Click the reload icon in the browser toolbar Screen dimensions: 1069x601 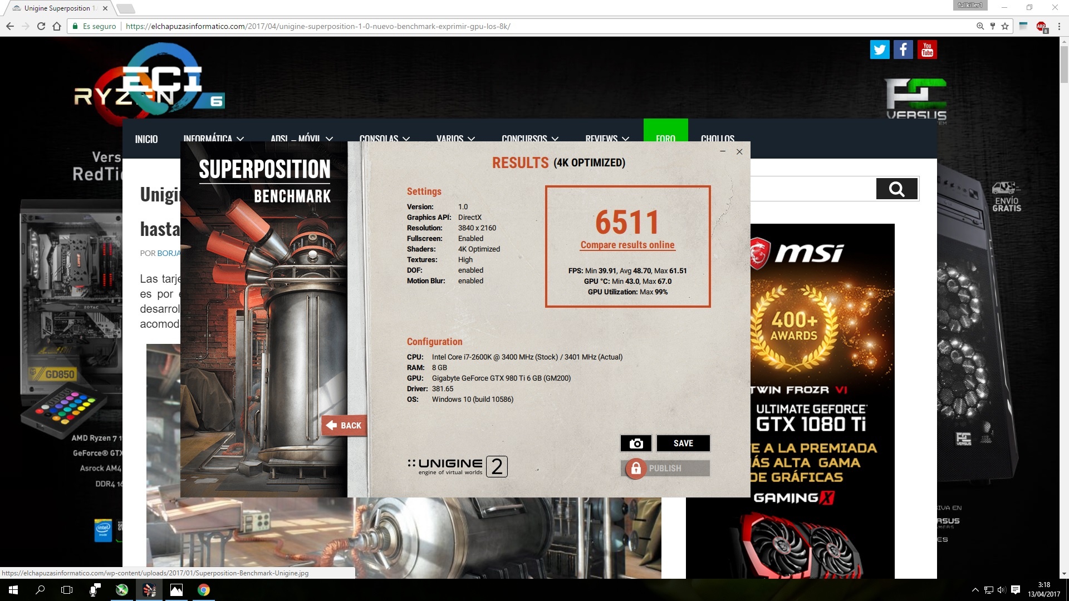pyautogui.click(x=40, y=26)
